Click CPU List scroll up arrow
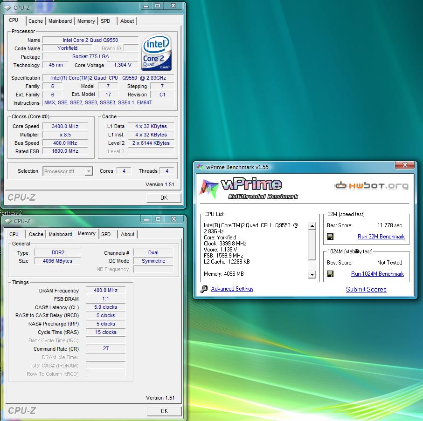 tap(312, 226)
